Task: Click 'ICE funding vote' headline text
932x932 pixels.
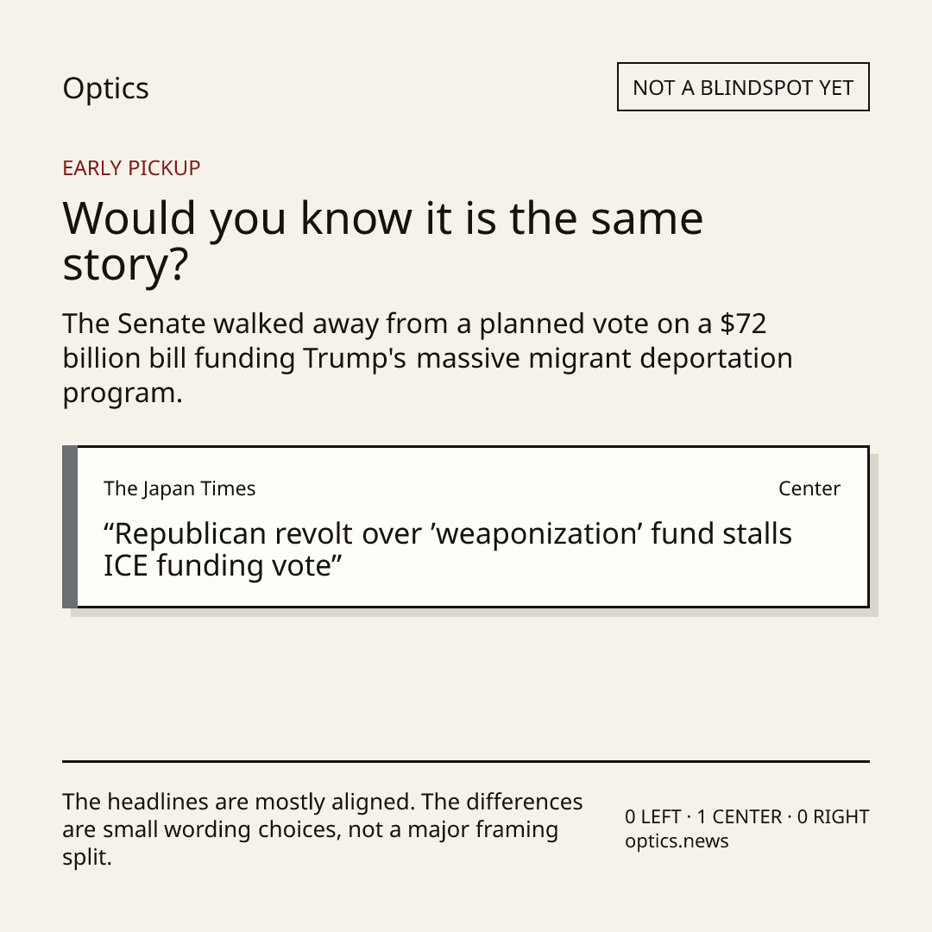Action: coord(217,565)
